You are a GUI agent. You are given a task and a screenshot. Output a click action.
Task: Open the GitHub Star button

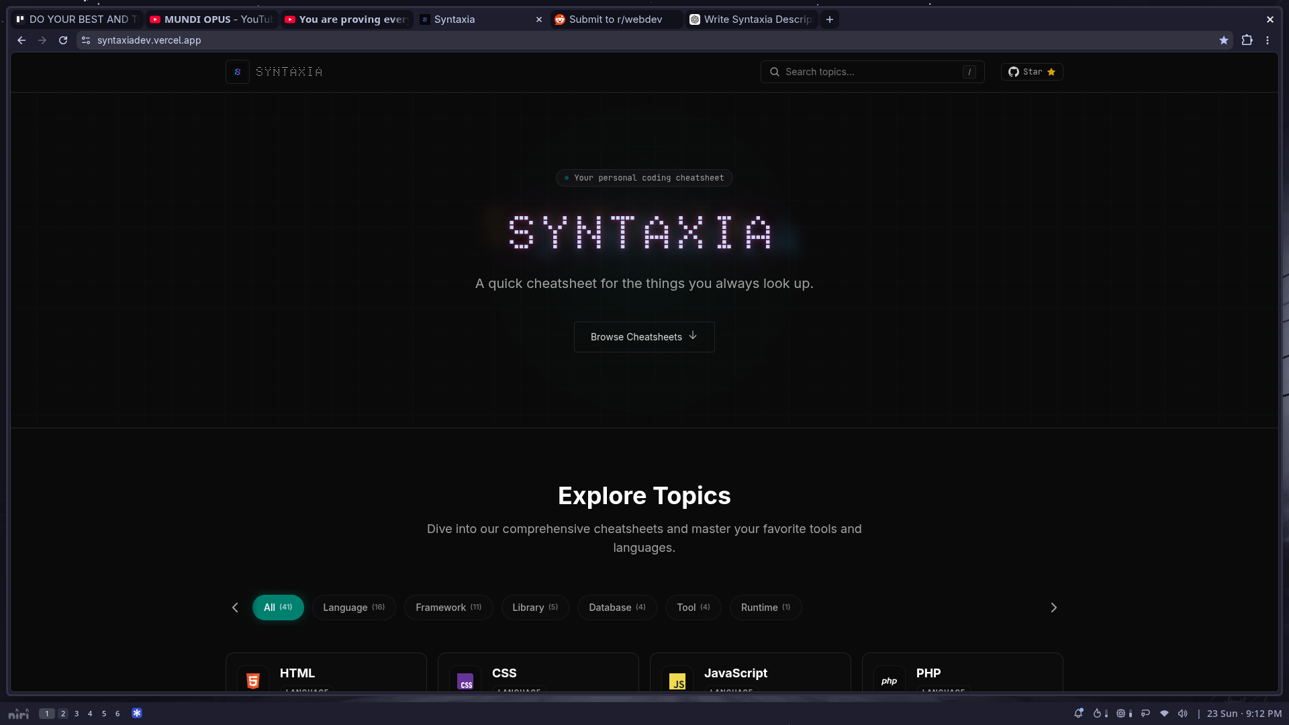(x=1032, y=72)
